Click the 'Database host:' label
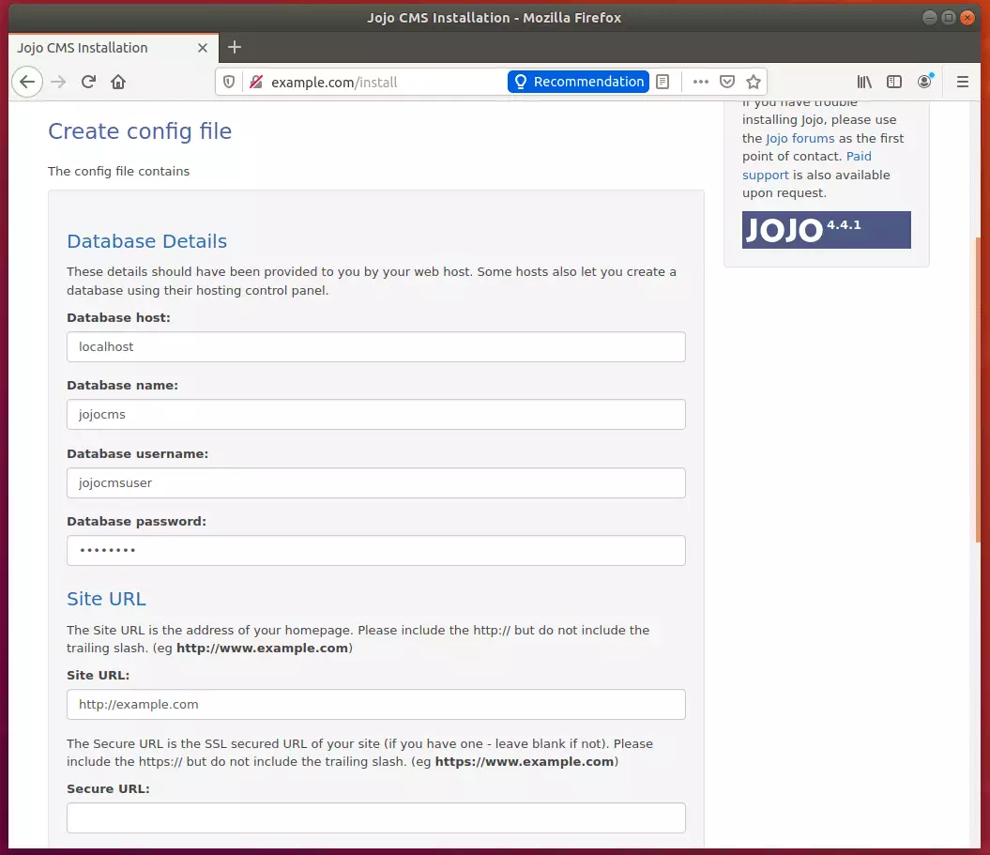Screen dimensions: 990x855 pyautogui.click(x=118, y=317)
